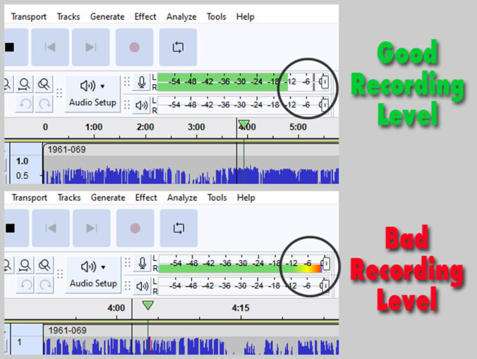477x359 pixels.
Task: Click the record meter toolbar grabber in the bottom screenshot
Action: [x=128, y=262]
